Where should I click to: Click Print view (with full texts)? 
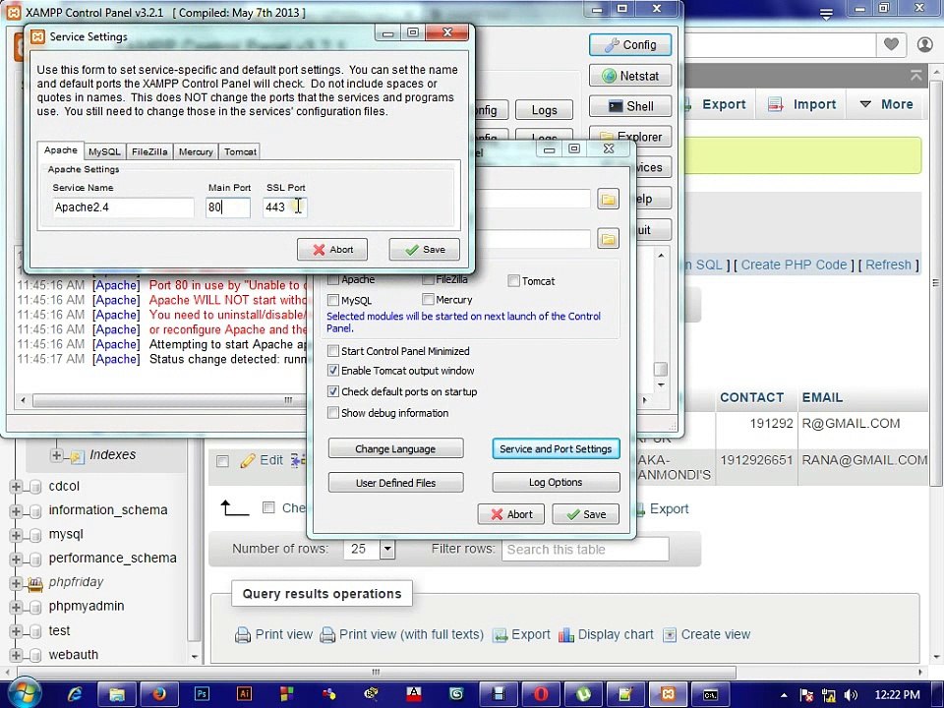401,634
